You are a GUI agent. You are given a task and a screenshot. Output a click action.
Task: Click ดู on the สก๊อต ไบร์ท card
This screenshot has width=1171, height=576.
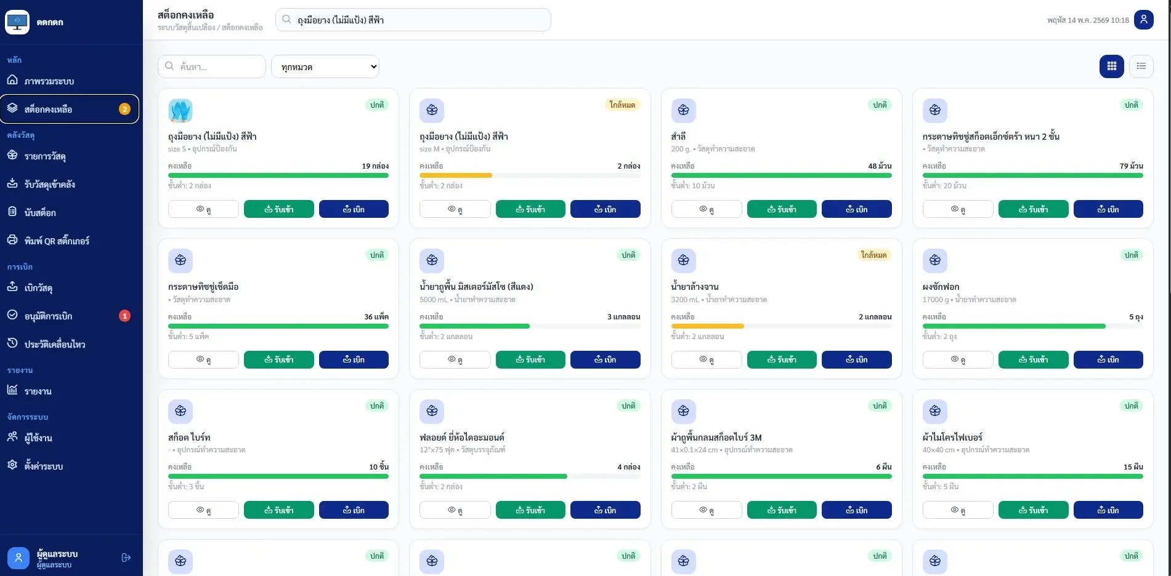[203, 510]
